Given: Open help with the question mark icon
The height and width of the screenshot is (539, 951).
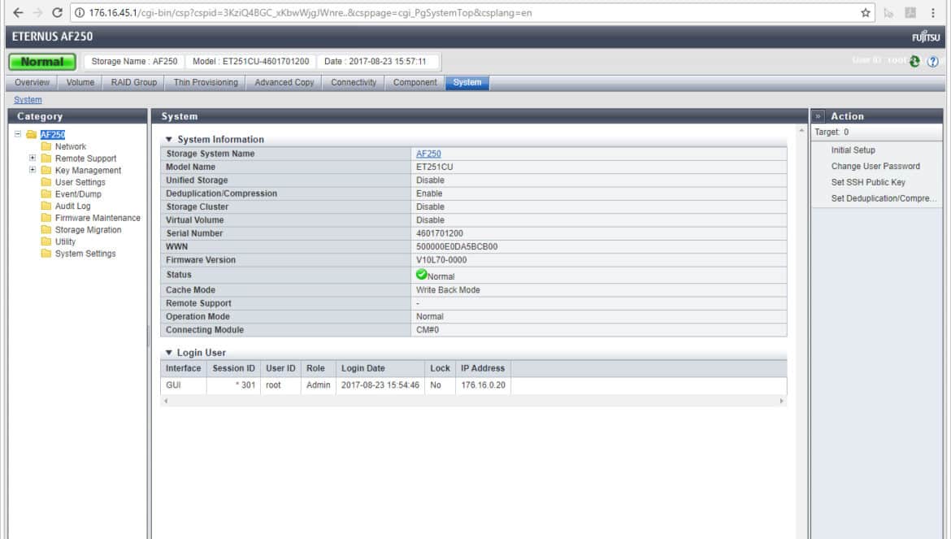Looking at the screenshot, I should coord(933,61).
